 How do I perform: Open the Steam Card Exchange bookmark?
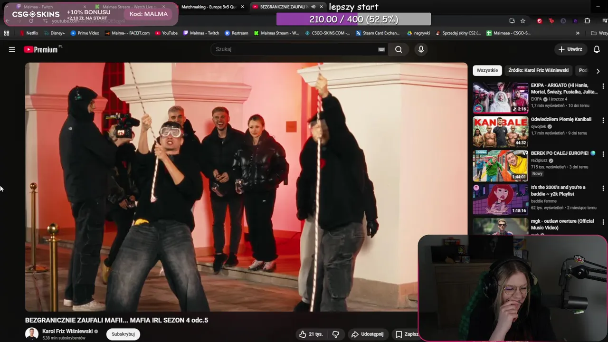point(377,33)
